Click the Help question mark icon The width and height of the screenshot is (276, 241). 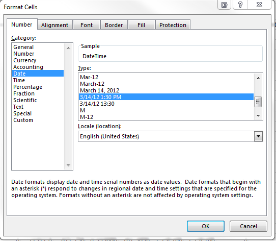click(240, 5)
